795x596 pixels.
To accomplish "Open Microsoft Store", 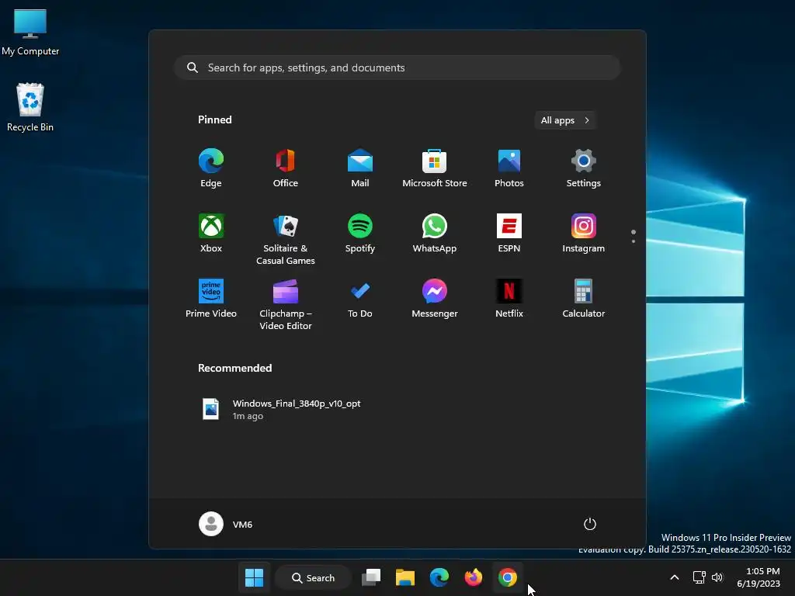I will [435, 168].
